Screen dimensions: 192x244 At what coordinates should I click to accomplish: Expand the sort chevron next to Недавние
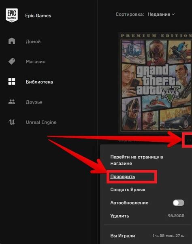pyautogui.click(x=173, y=14)
